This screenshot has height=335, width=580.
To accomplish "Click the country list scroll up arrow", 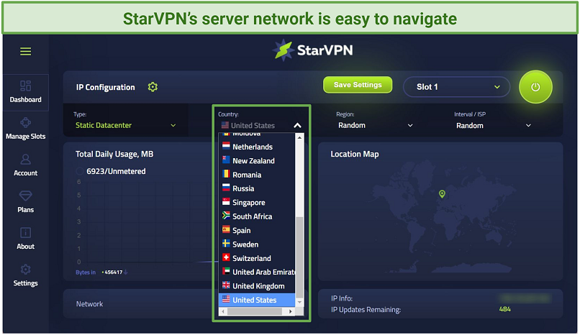I will tap(299, 137).
